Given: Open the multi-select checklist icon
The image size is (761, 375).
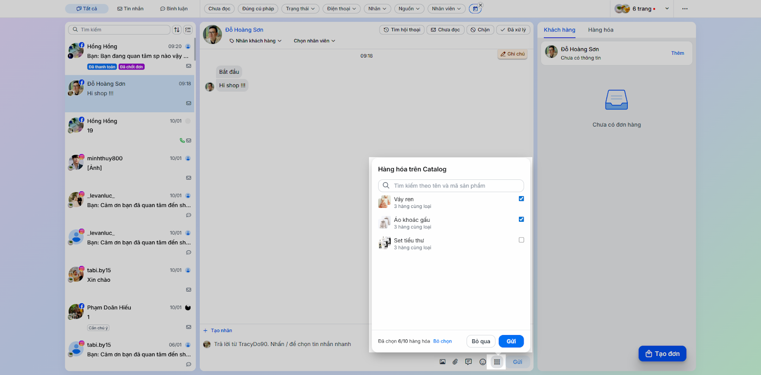Looking at the screenshot, I should [188, 30].
